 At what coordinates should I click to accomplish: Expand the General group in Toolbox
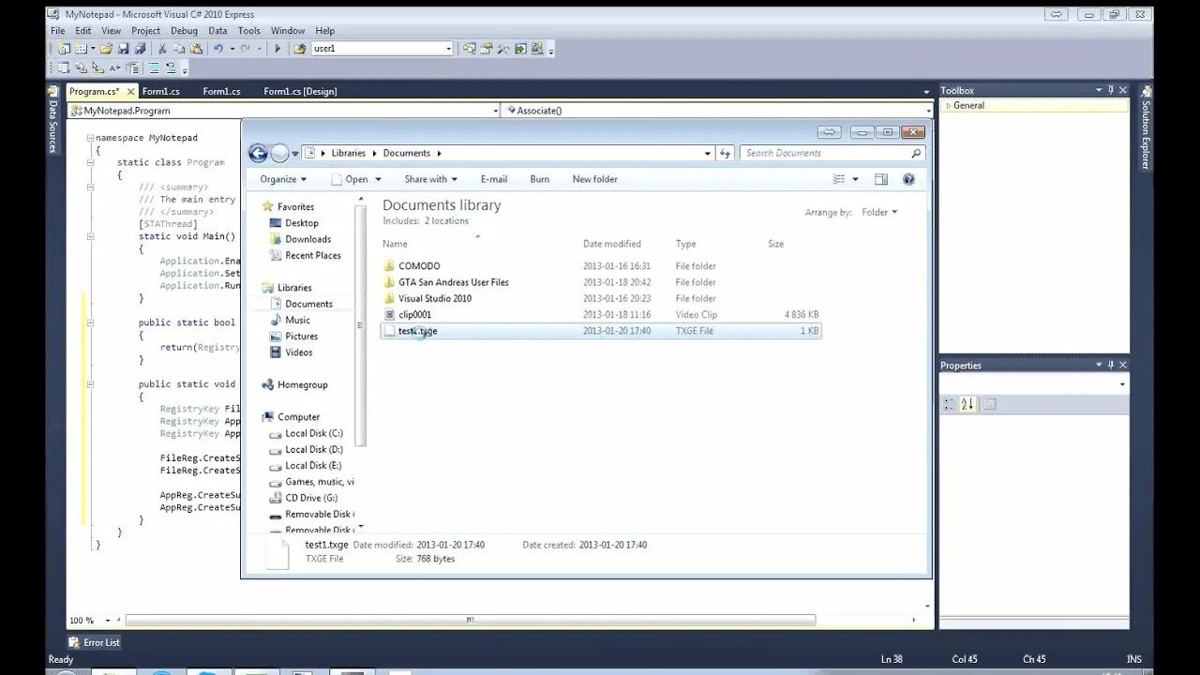[949, 106]
